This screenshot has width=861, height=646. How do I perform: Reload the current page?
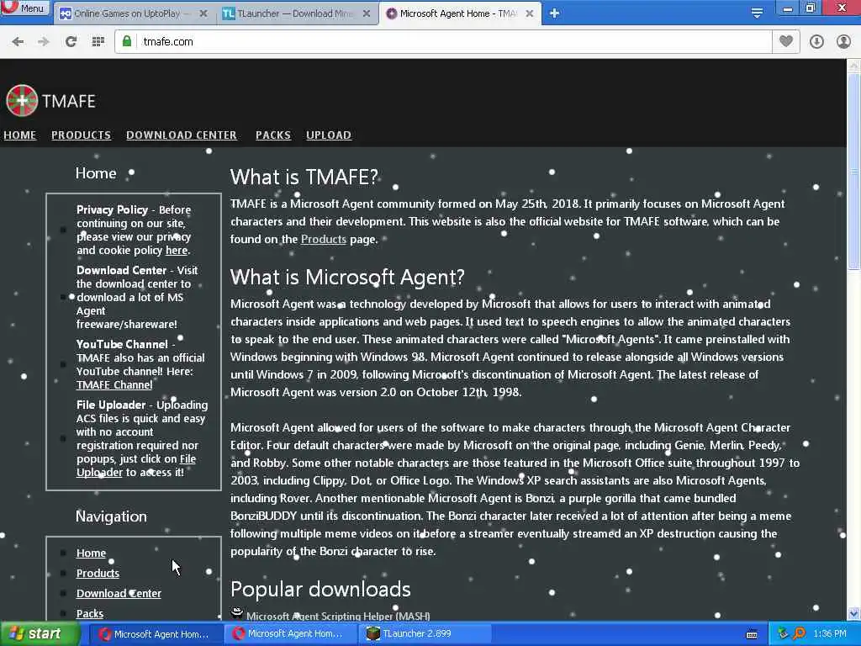71,42
